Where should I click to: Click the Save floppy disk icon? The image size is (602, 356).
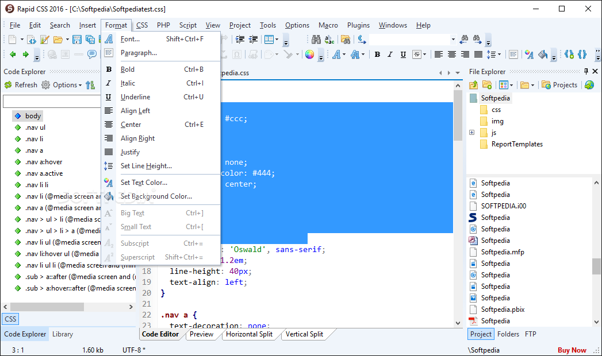pyautogui.click(x=77, y=40)
